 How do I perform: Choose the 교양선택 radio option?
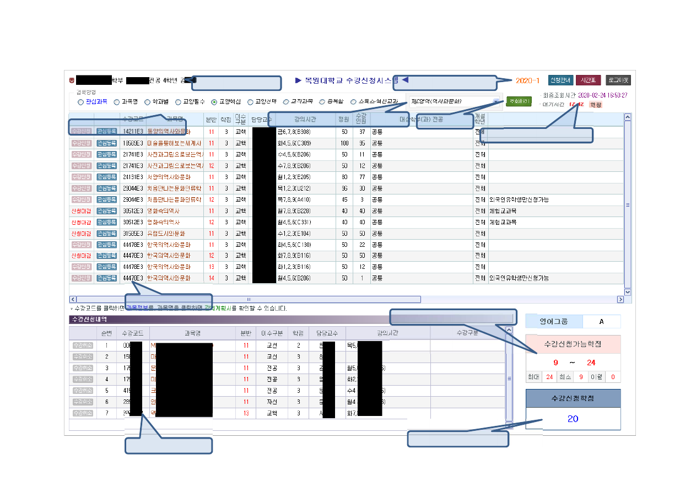point(250,102)
